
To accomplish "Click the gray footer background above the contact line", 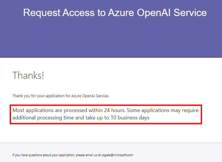I will 111,147.
